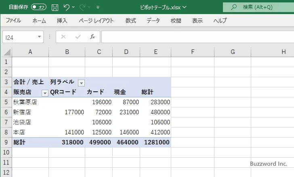Select the 本店 cell
294x177 pixels.
(30, 132)
